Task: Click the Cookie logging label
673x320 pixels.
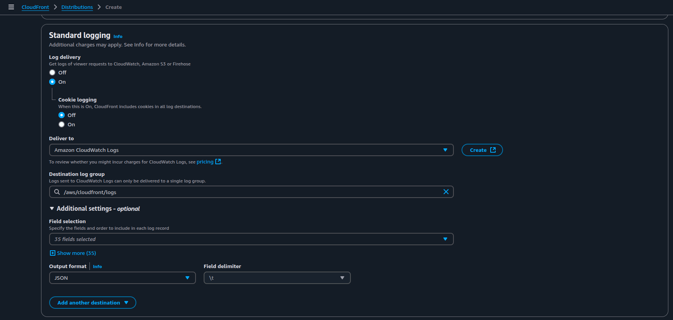Action: point(77,100)
